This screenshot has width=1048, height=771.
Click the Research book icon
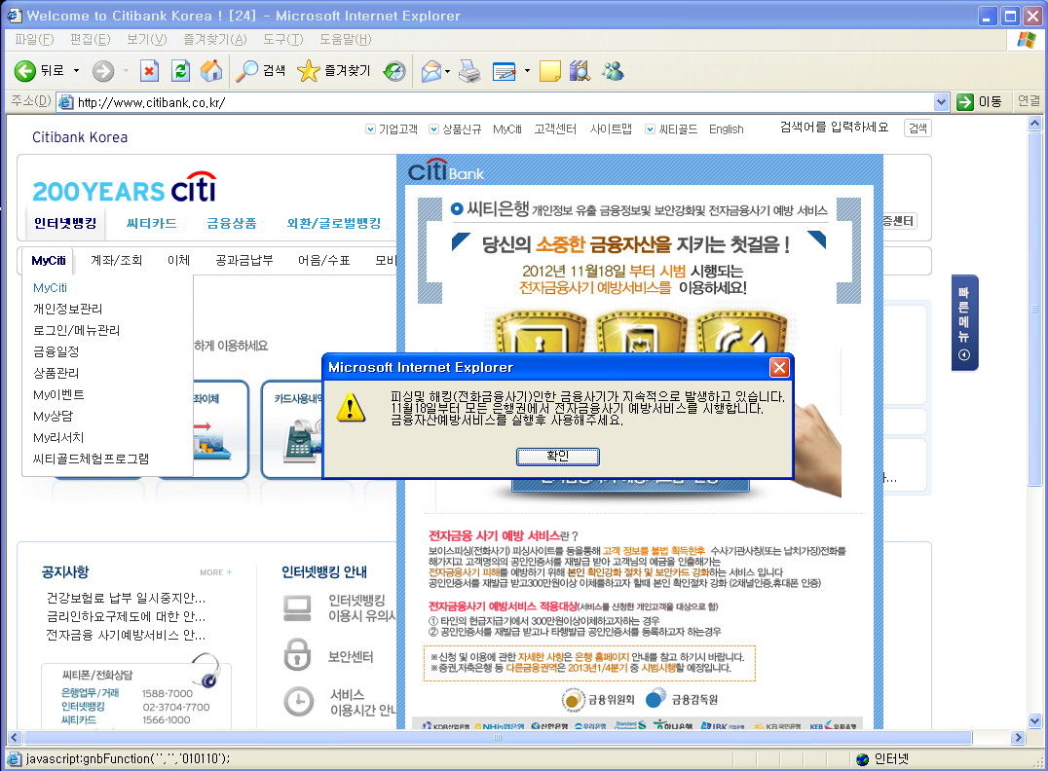tap(580, 71)
